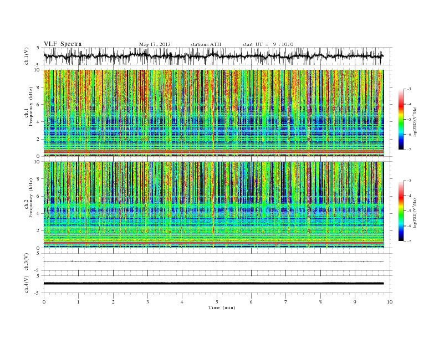The width and height of the screenshot is (439, 339).
Task: Click the "2" tick on the time axis
Action: pos(113,302)
